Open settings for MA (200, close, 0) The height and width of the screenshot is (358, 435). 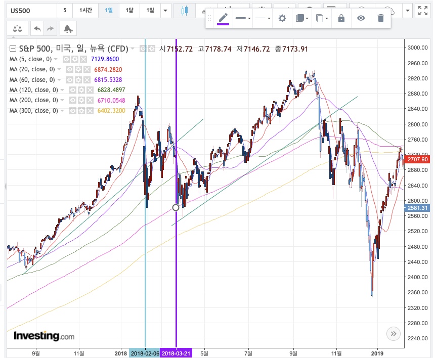click(81, 100)
